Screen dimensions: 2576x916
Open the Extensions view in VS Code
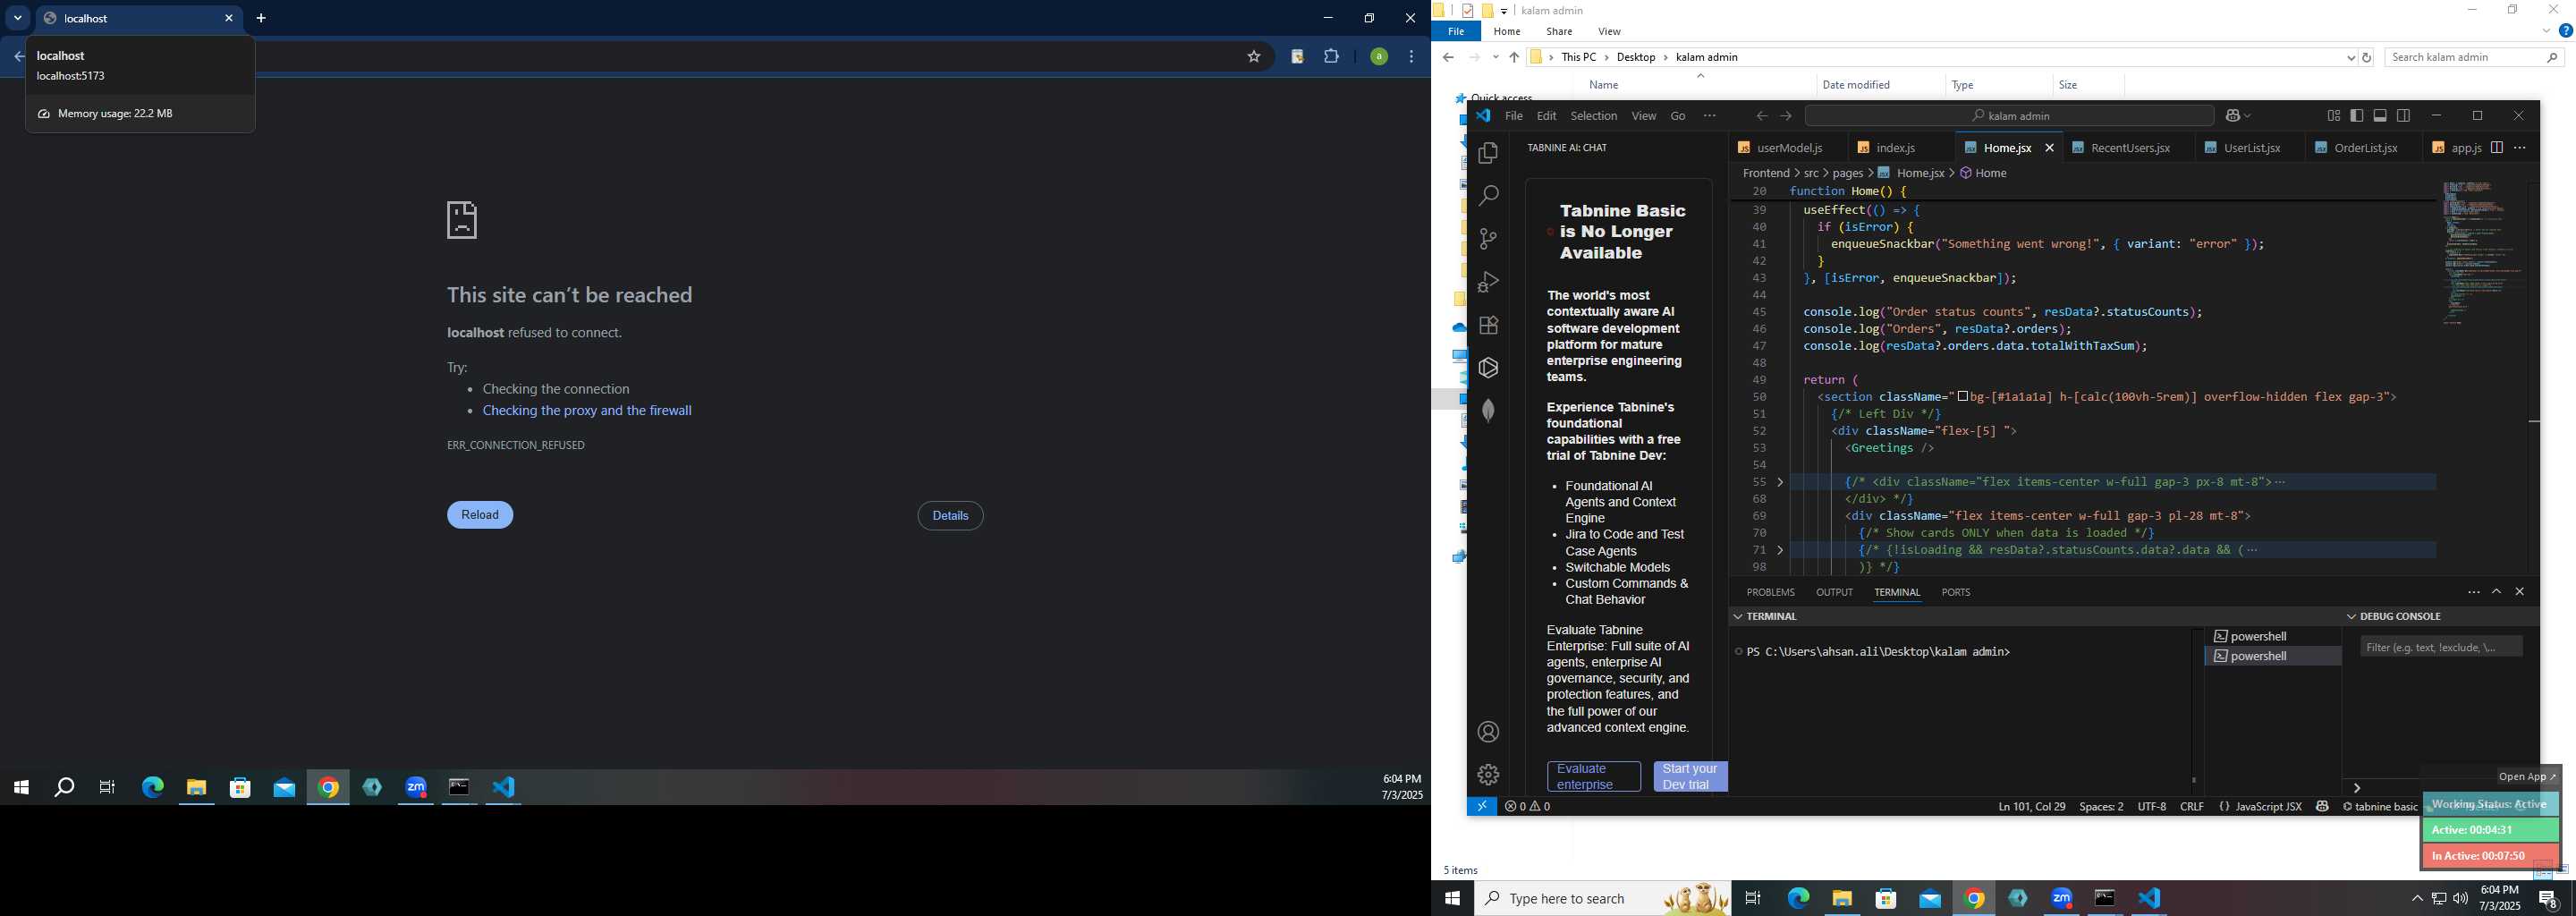pos(1488,325)
